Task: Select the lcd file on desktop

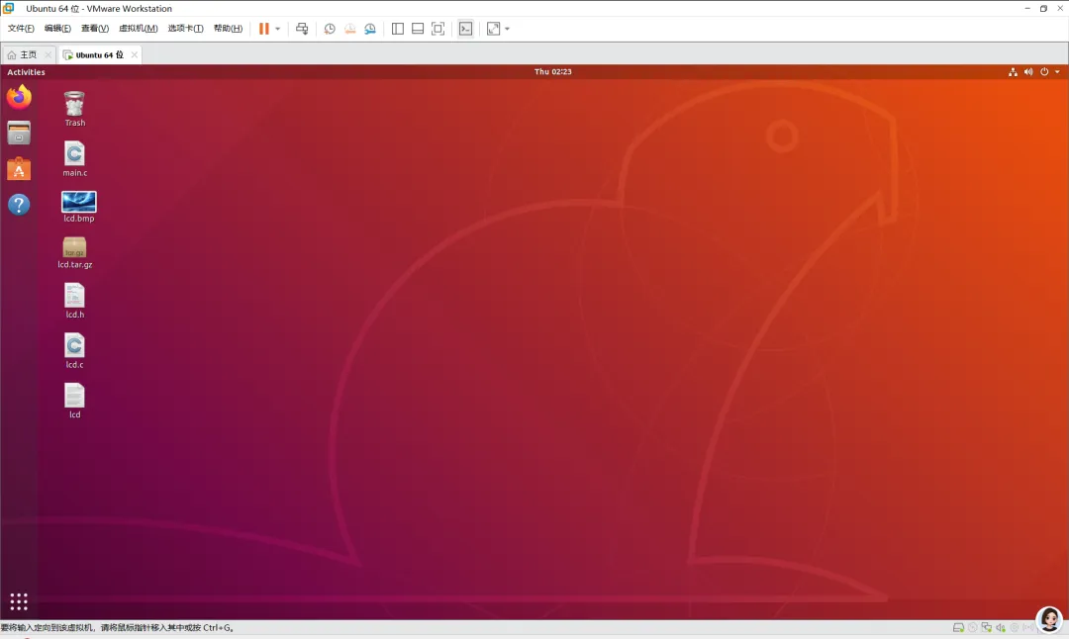Action: 74,401
